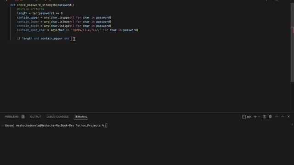Switch to the PROBLEMS tab

click(x=11, y=117)
